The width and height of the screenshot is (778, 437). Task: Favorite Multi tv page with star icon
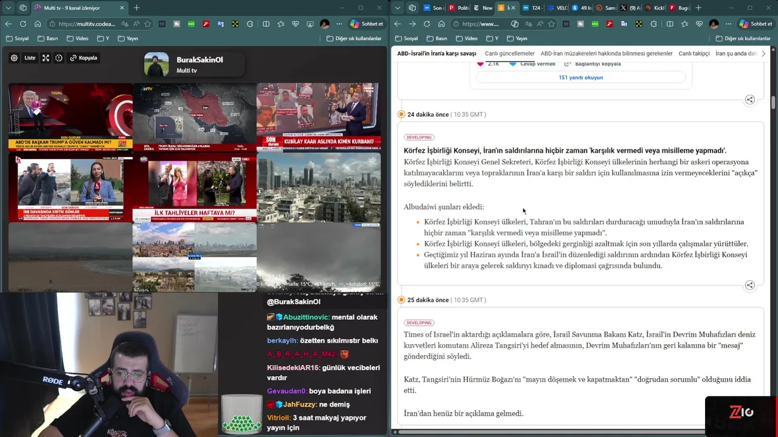147,24
